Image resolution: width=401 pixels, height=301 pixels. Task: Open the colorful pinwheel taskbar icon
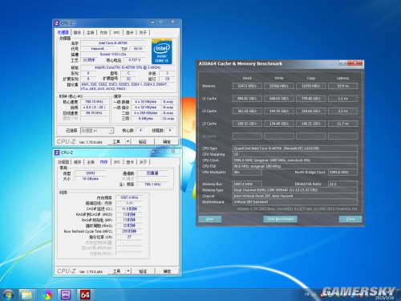(47, 295)
